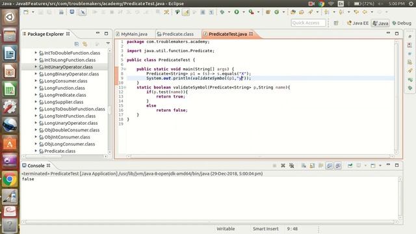Image resolution: width=416 pixels, height=234 pixels.
Task: Open the Ubuntu Dash home icon
Action: (10, 18)
